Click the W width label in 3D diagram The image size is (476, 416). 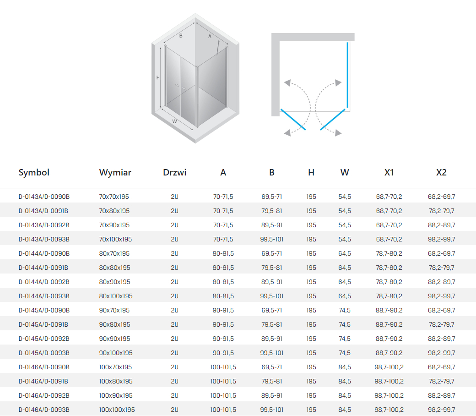(174, 121)
